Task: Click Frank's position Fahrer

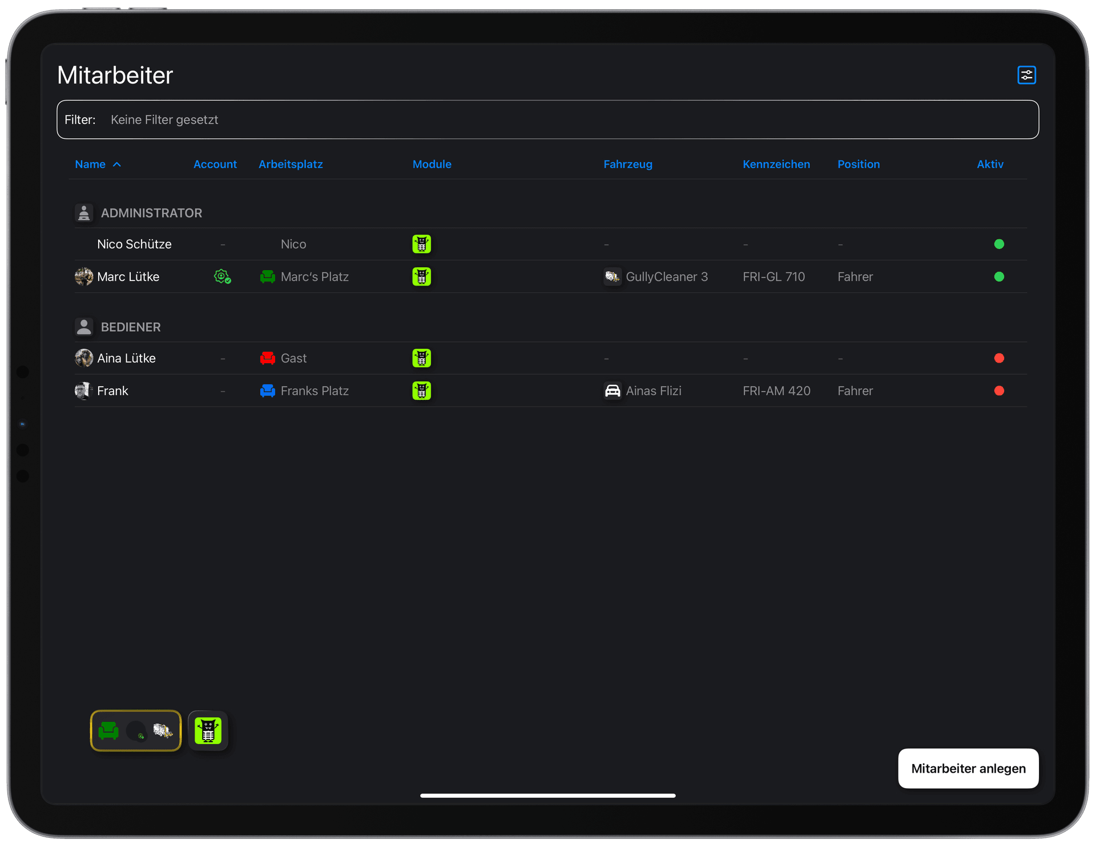Action: click(855, 391)
